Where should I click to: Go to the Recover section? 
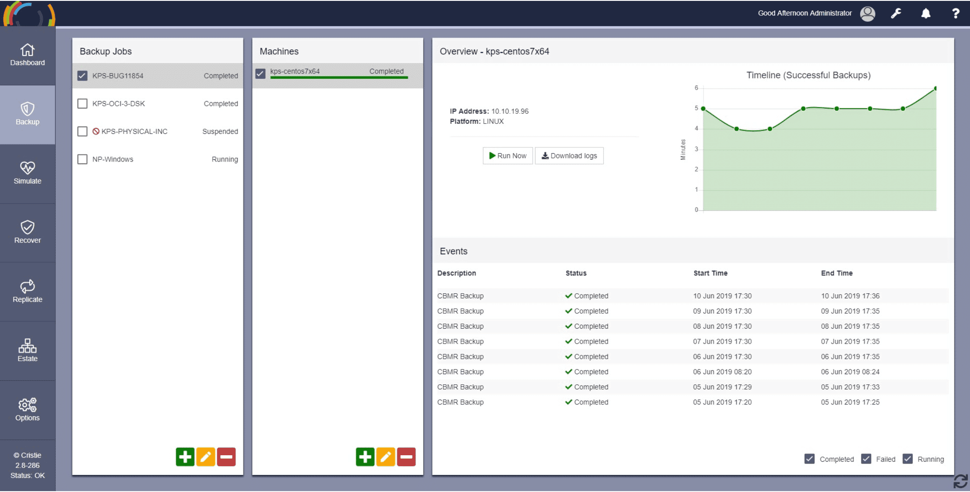(x=27, y=232)
